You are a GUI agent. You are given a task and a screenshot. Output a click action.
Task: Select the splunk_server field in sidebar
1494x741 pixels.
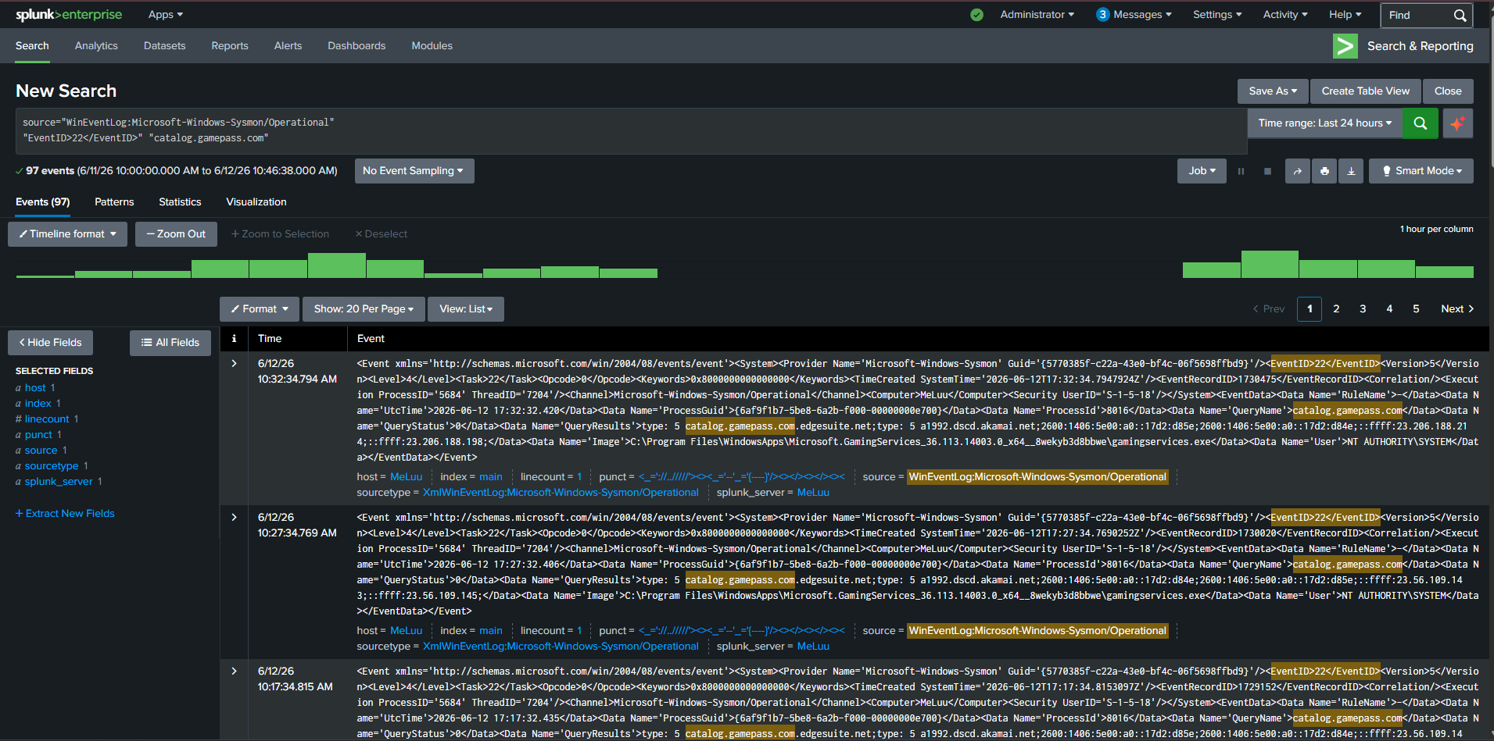click(x=59, y=482)
